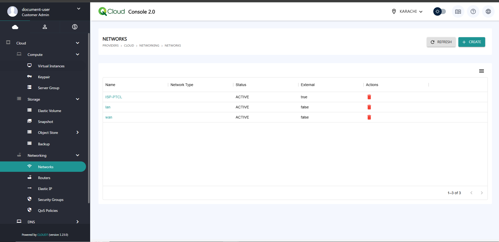This screenshot has height=242, width=499.
Task: Sort by the Status column header
Action: pos(241,85)
